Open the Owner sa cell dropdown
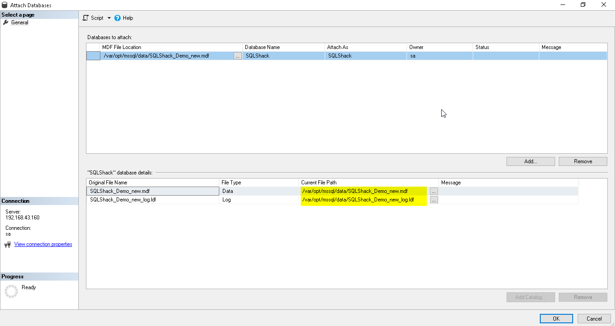This screenshot has width=615, height=326. (x=439, y=56)
